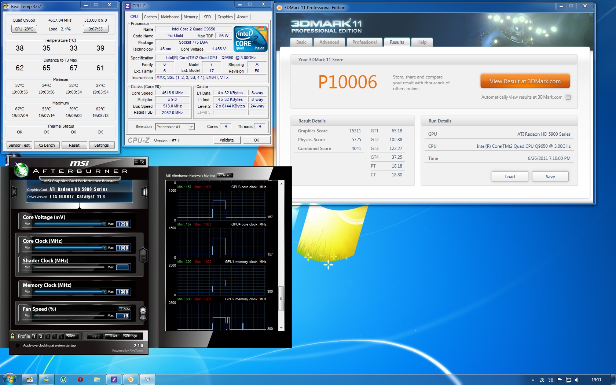Screen dimensions: 616x385
Task: Open Afterburner information i icon
Action: [144, 192]
